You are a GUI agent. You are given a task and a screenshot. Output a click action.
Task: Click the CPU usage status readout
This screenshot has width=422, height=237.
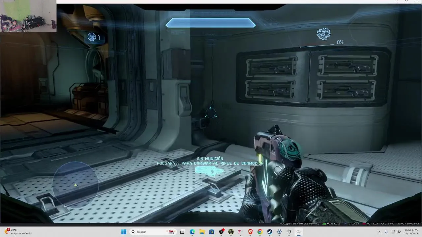point(387,224)
